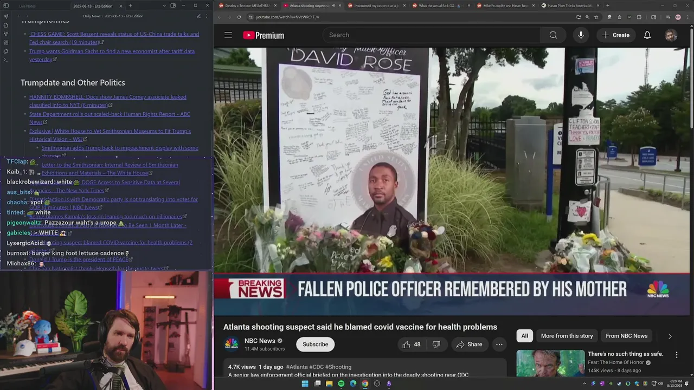Click the Create button on YouTube

point(615,35)
